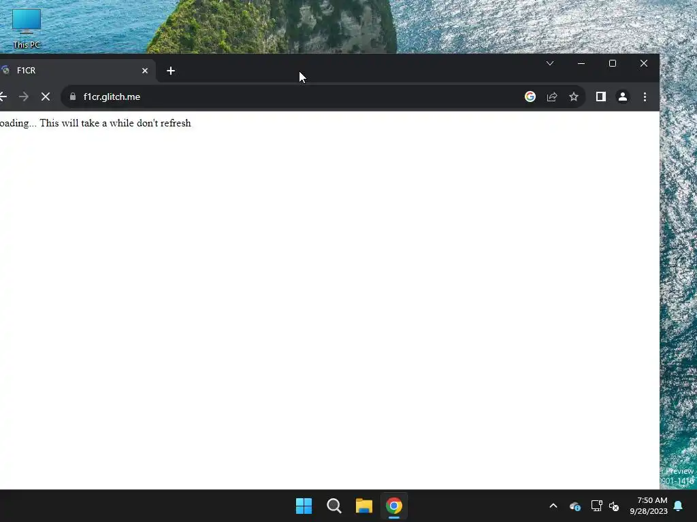Open the Windows Start menu
Image resolution: width=697 pixels, height=522 pixels.
coord(304,506)
